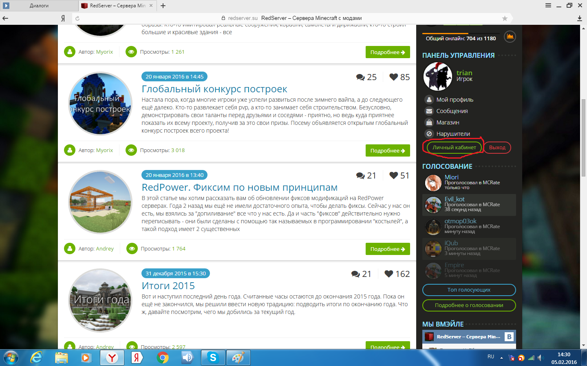Launch Internet Explorer from the taskbar
Image resolution: width=587 pixels, height=366 pixels.
pos(36,358)
